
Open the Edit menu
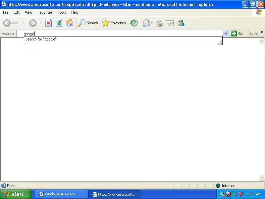[17, 12]
